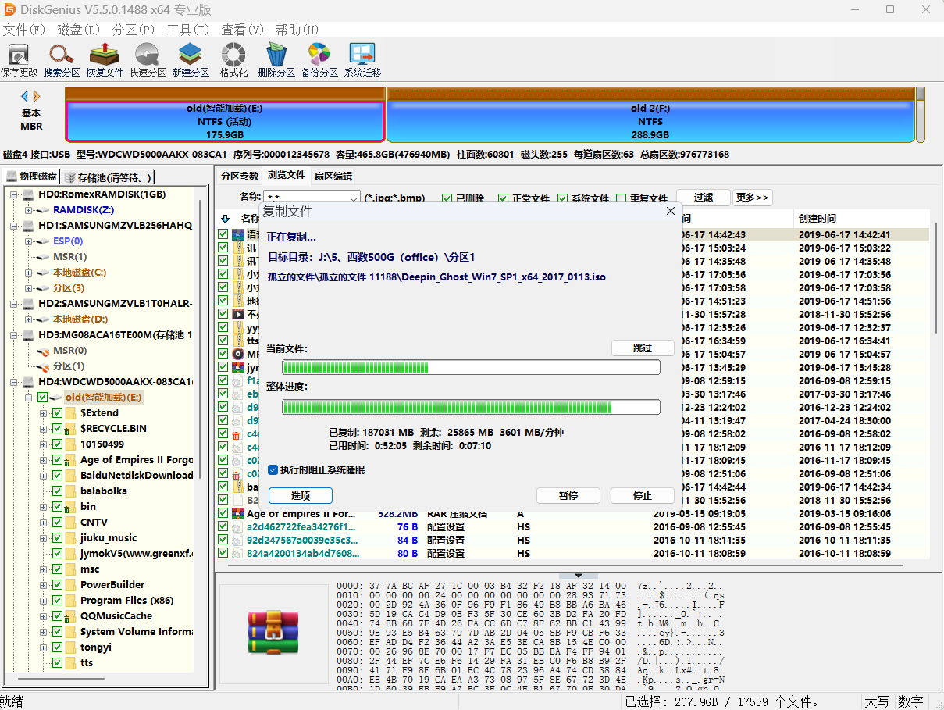Image resolution: width=944 pixels, height=710 pixels.
Task: Toggle the bin folder checkbox
Action: tap(57, 507)
